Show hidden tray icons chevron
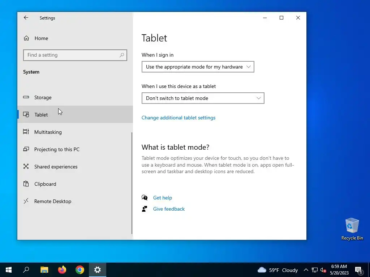370x277 pixels. [306, 270]
